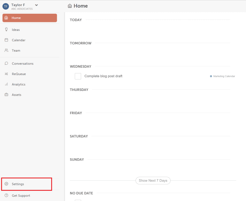Click the Conversations speech bubble icon
Image resolution: width=246 pixels, height=201 pixels.
[6, 63]
